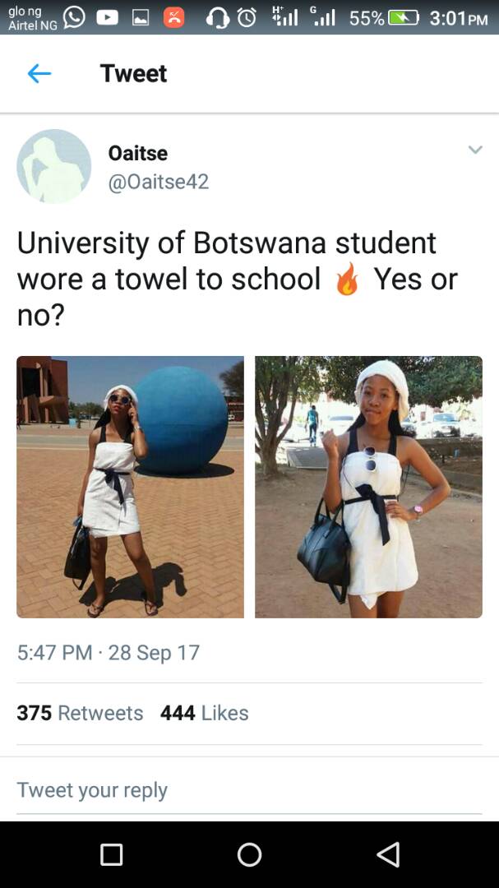Image resolution: width=499 pixels, height=888 pixels.
Task: Tap the headphones status icon
Action: click(x=218, y=18)
